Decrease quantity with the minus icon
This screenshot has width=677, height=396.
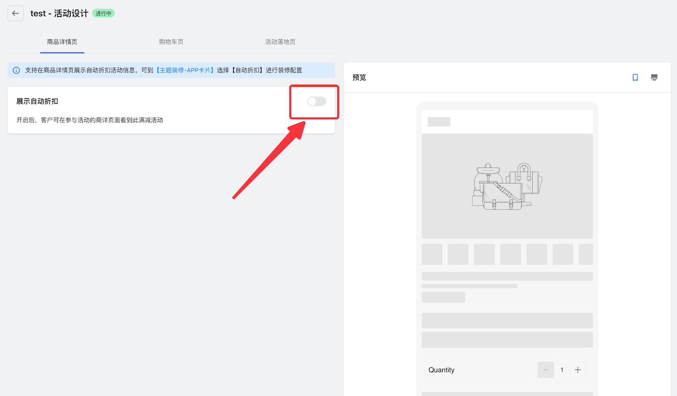[545, 370]
